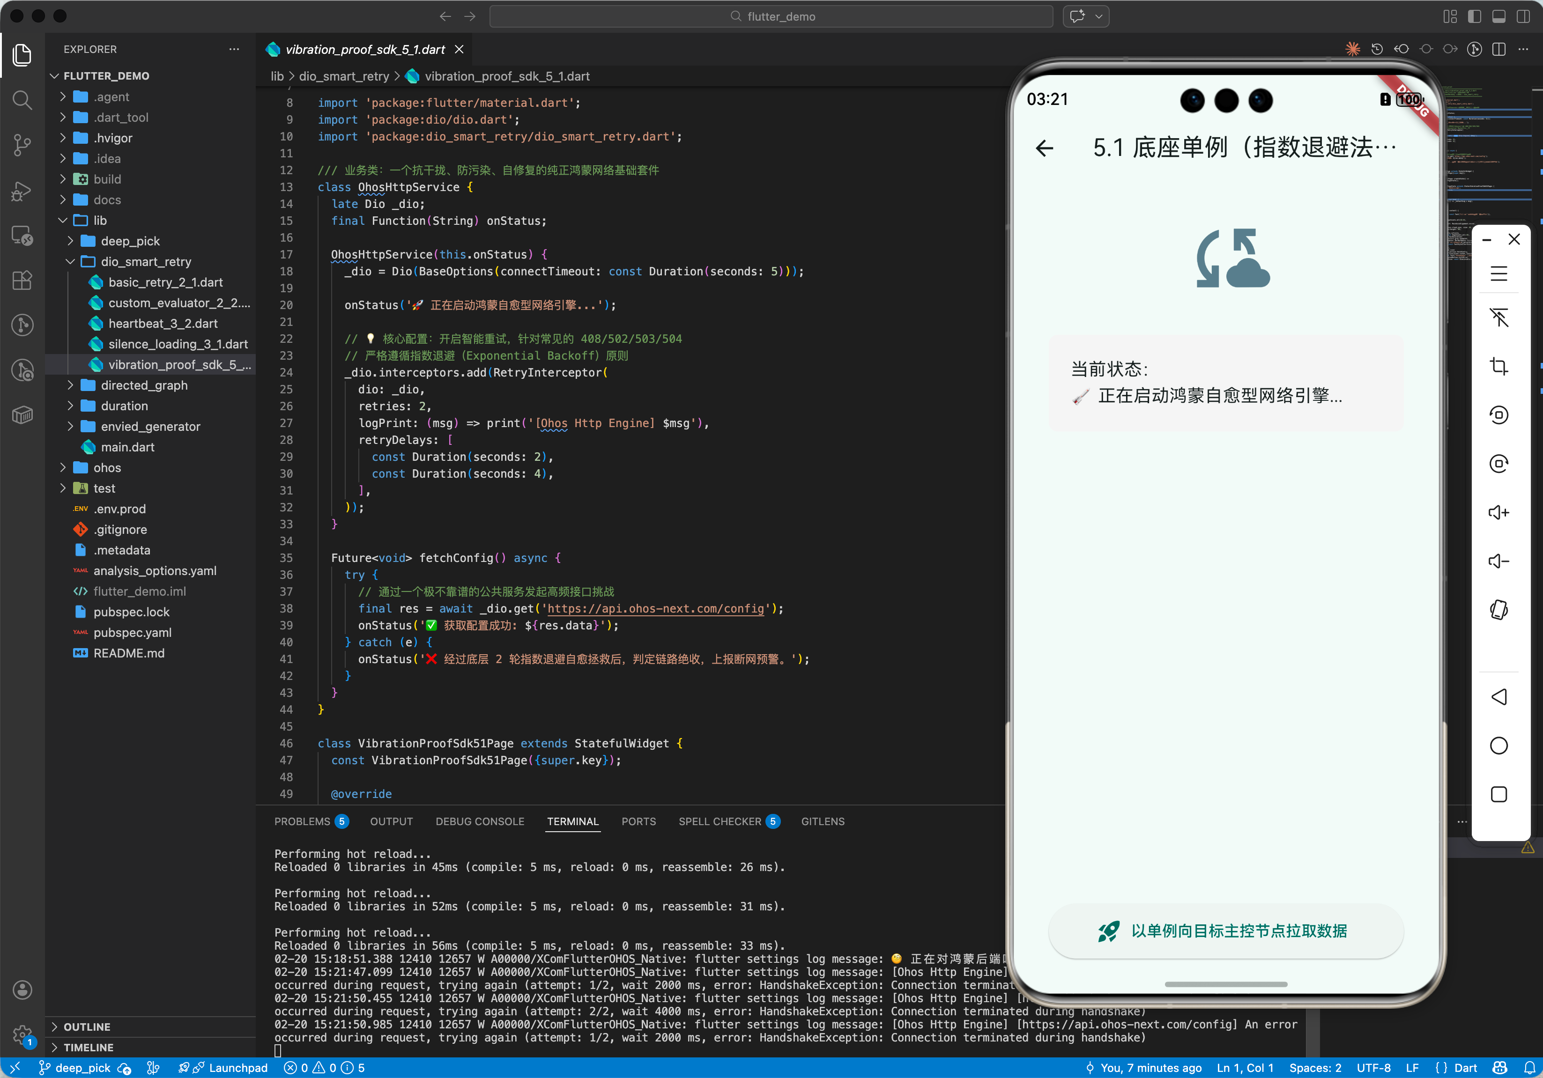Open the Run and Debug view
Viewport: 1543px width, 1078px height.
pos(22,191)
